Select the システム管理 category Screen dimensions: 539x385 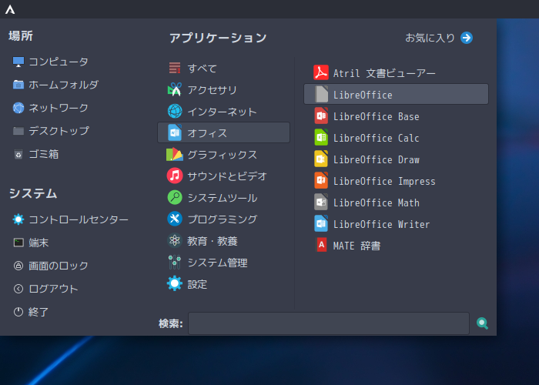point(224,263)
